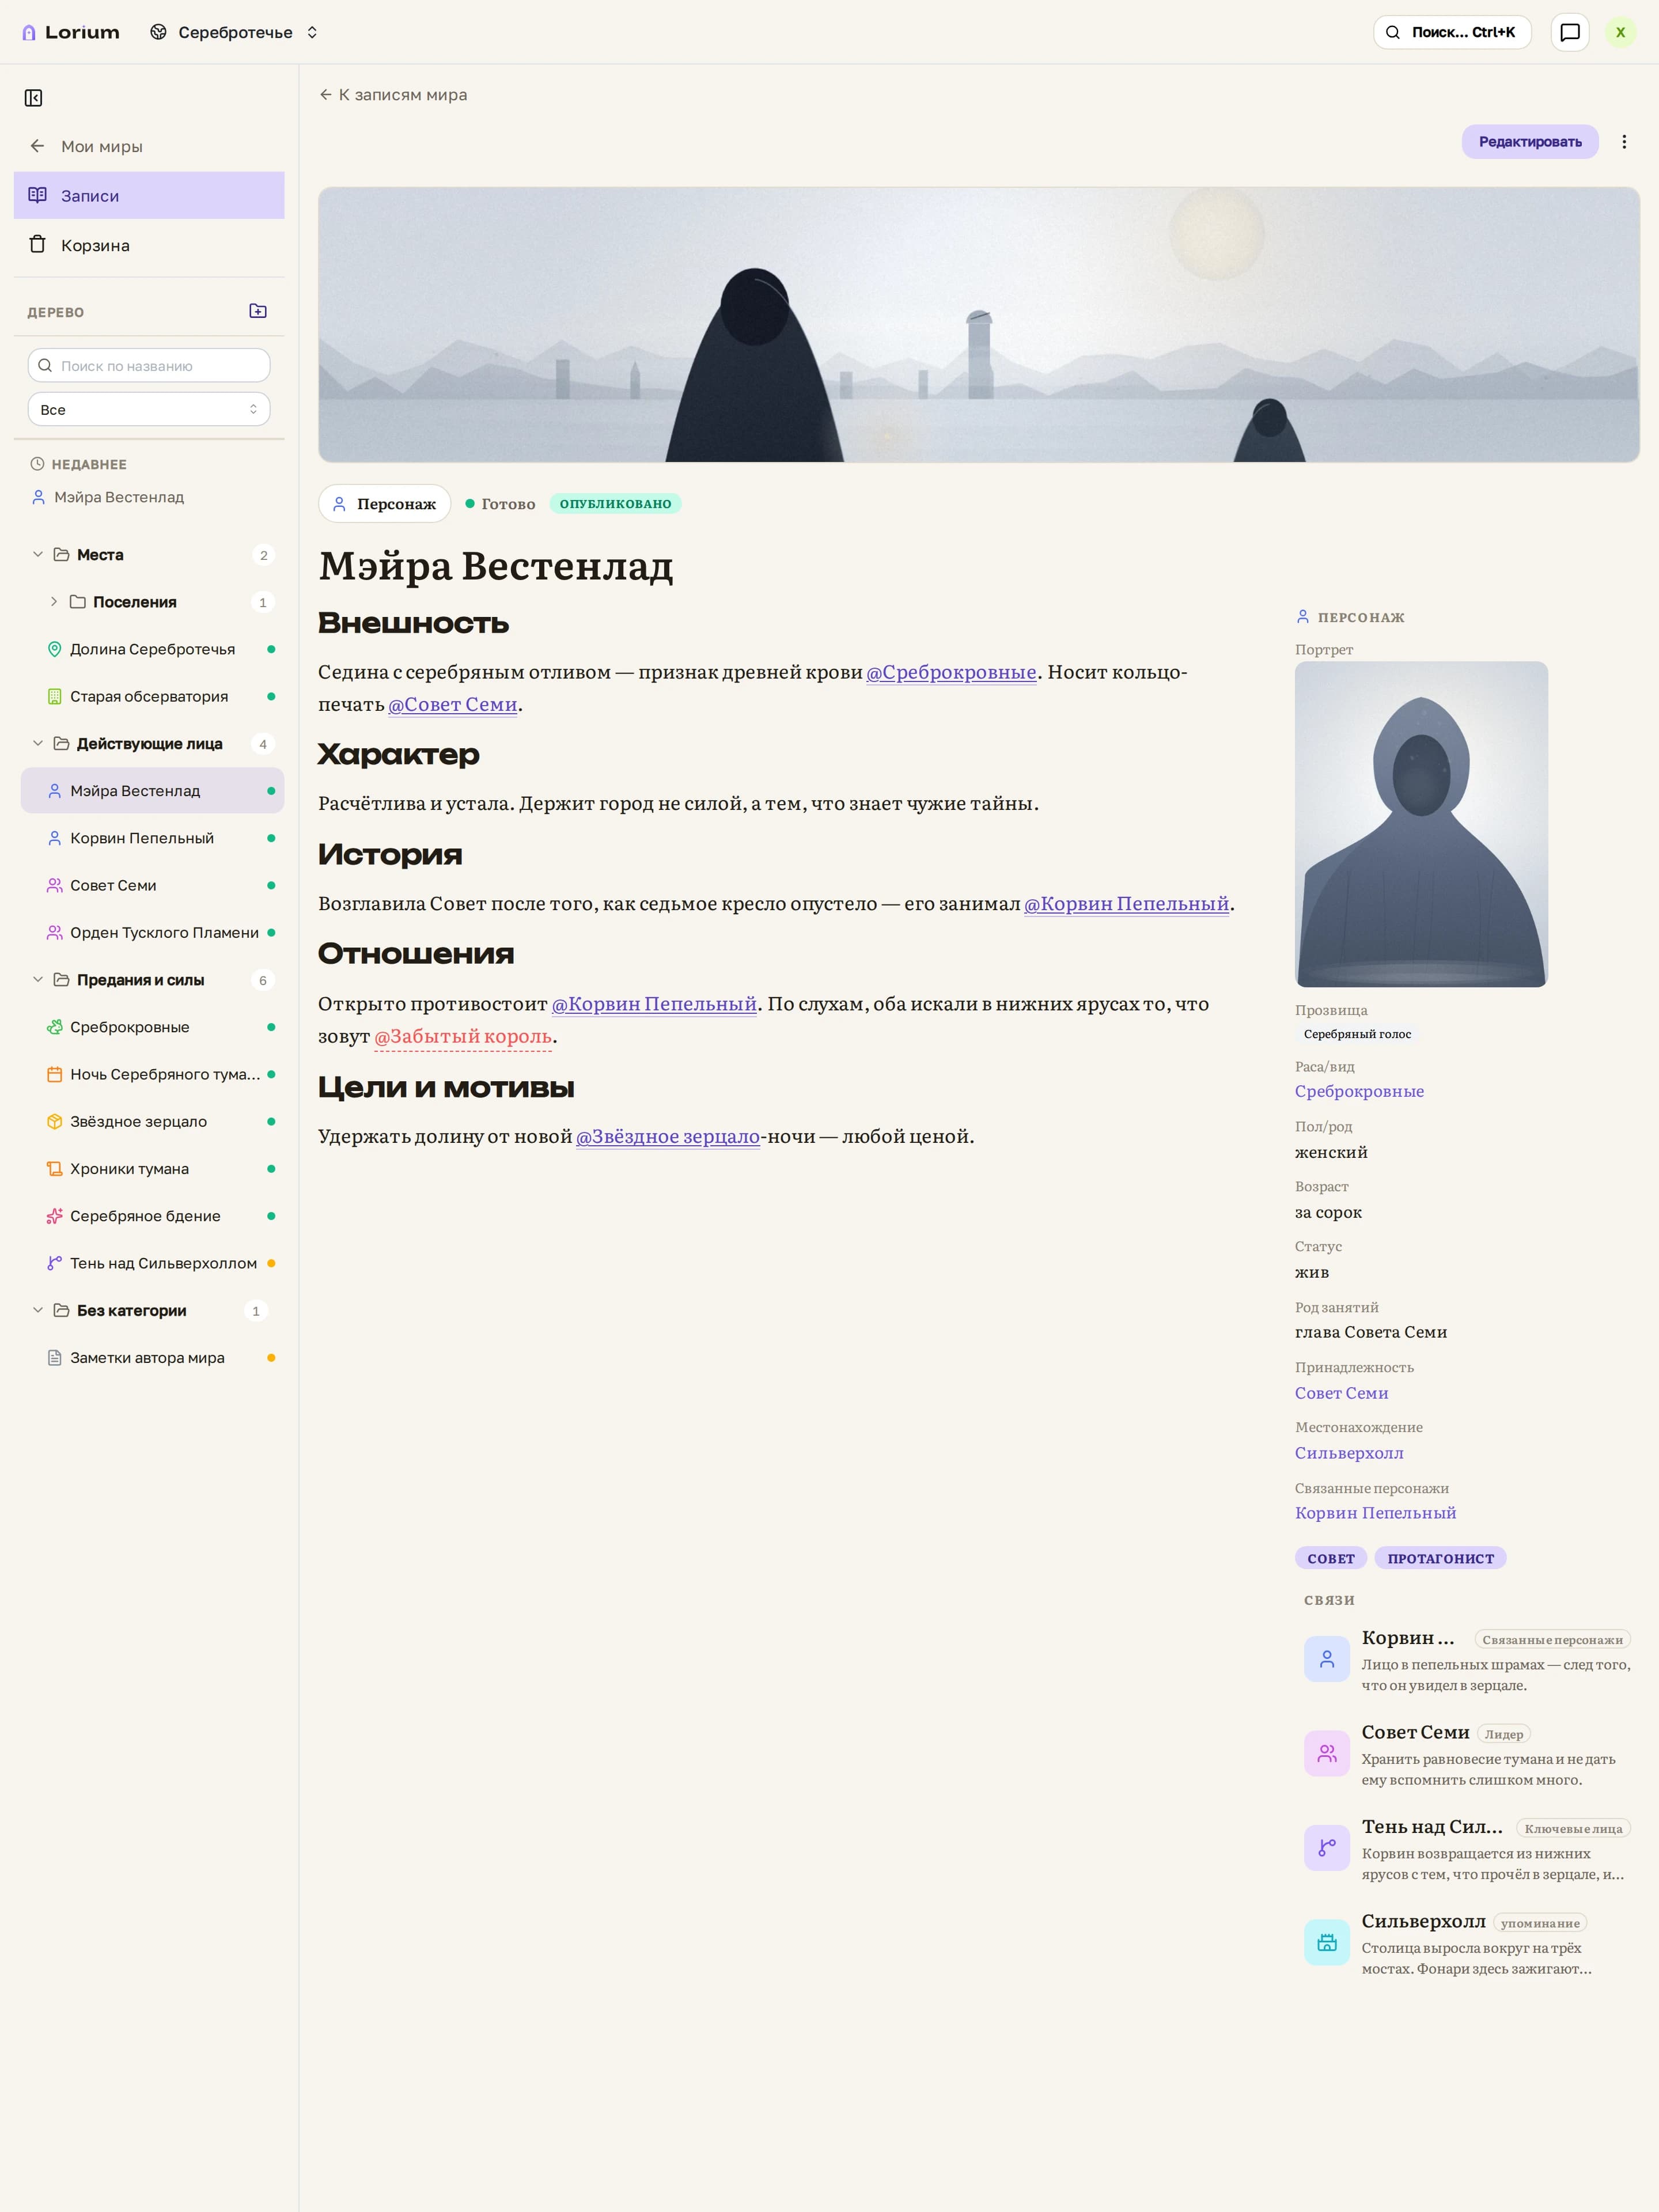The height and width of the screenshot is (2212, 1659).
Task: Click the Lorium logo icon
Action: pyautogui.click(x=29, y=33)
